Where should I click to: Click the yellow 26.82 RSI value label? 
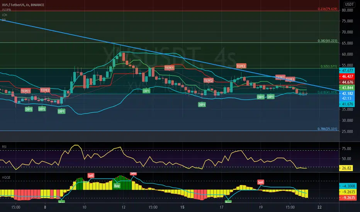pos(346,168)
